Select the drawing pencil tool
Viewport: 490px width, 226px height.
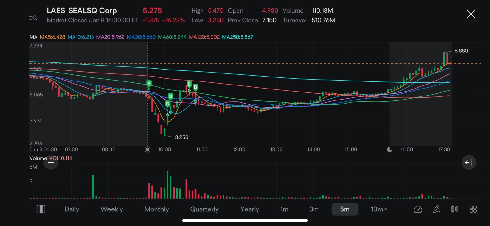tap(437, 209)
